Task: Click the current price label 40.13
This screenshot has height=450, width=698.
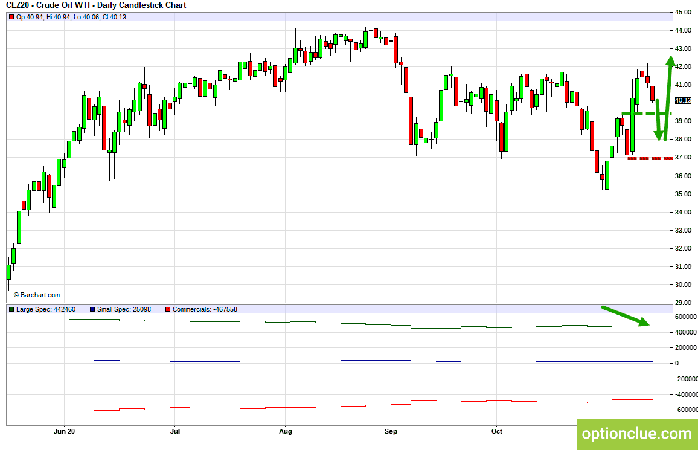Action: click(x=684, y=101)
